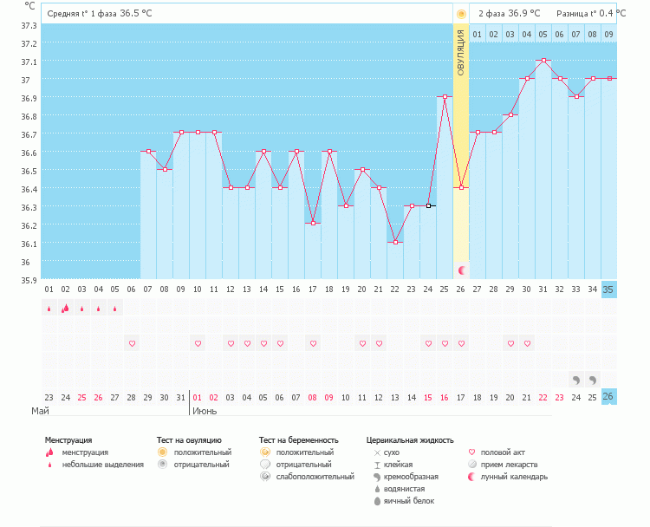
Task: Click the moon icon under the ОВУЛЯЦИЯ column
Action: (461, 270)
